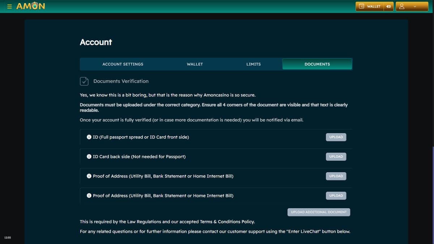This screenshot has width=434, height=244.
Task: Click the €0 balance in the header
Action: 388,6
